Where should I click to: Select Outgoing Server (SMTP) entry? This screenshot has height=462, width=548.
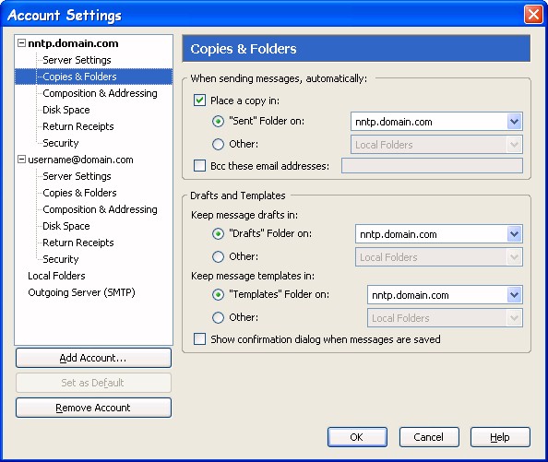pyautogui.click(x=81, y=292)
